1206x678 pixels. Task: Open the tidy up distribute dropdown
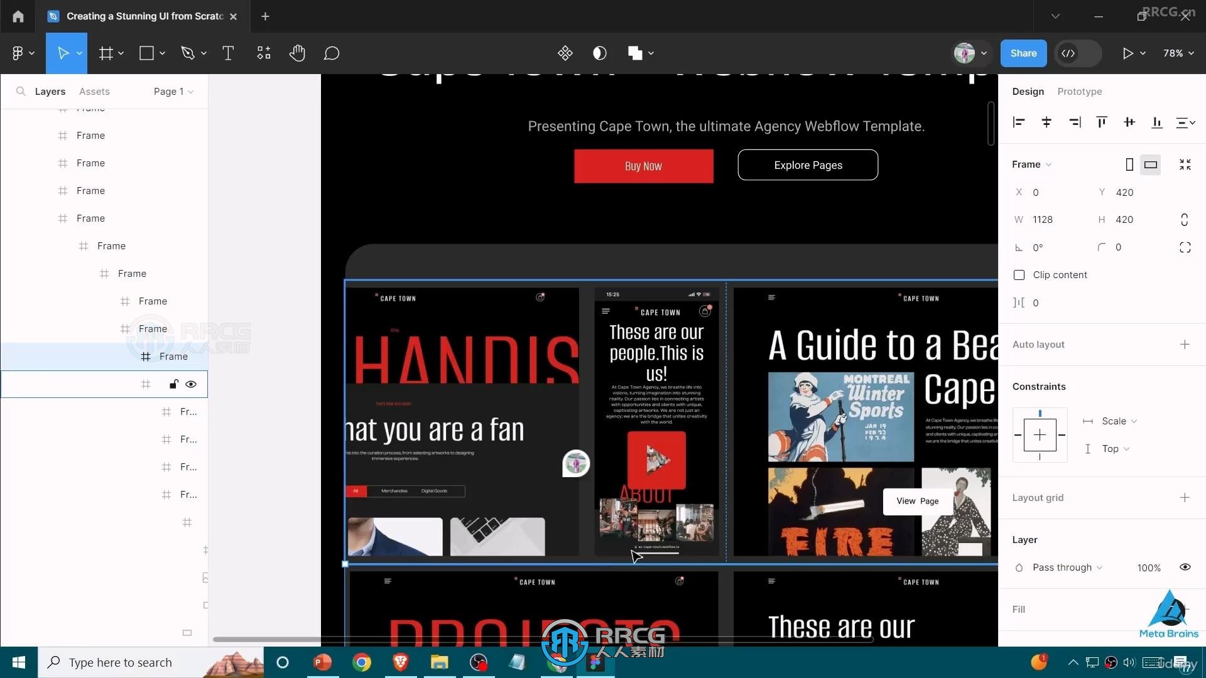point(1185,122)
